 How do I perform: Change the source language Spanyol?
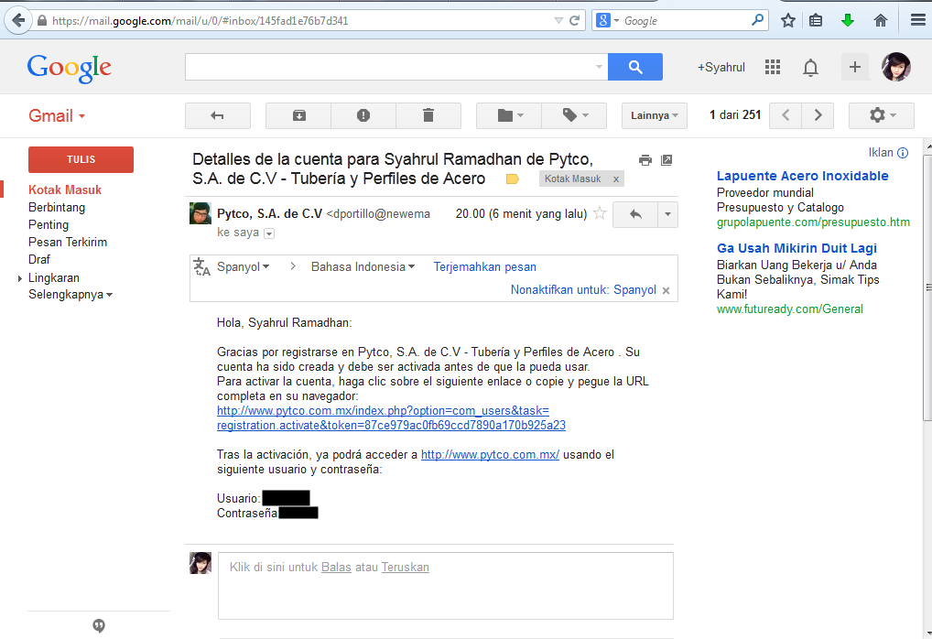pyautogui.click(x=244, y=267)
